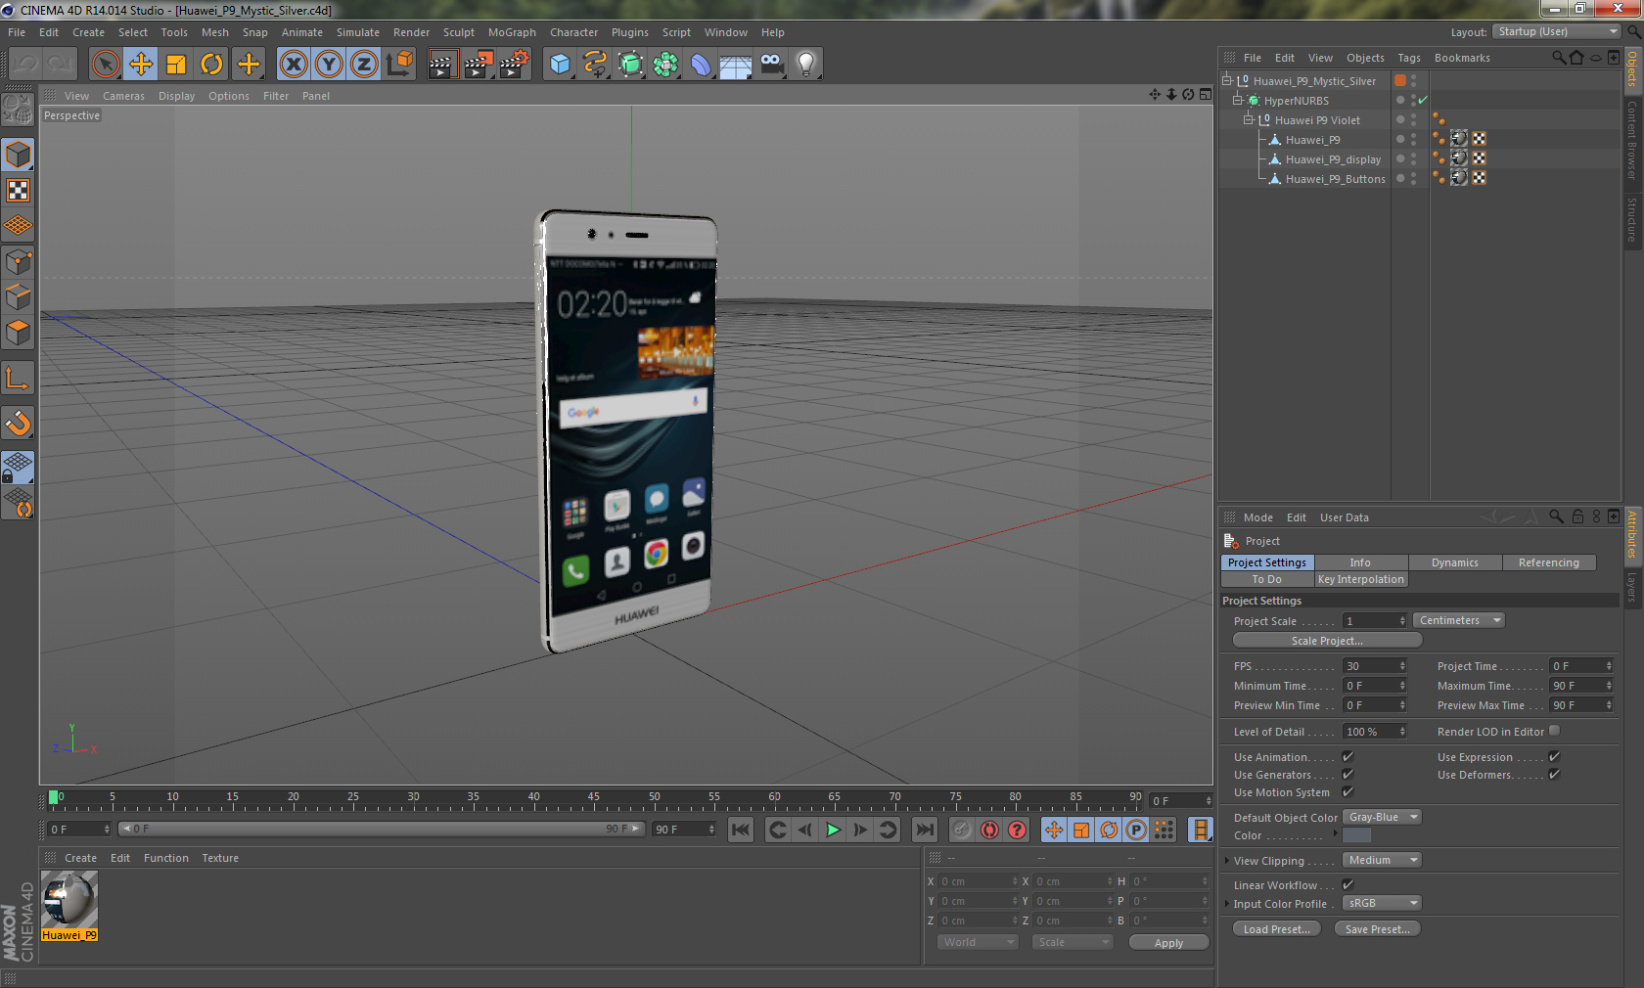Open the Centimeters unit dropdown
This screenshot has height=988, width=1644.
click(1459, 620)
